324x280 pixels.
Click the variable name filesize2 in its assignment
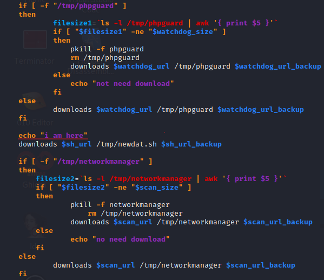(x=55, y=178)
